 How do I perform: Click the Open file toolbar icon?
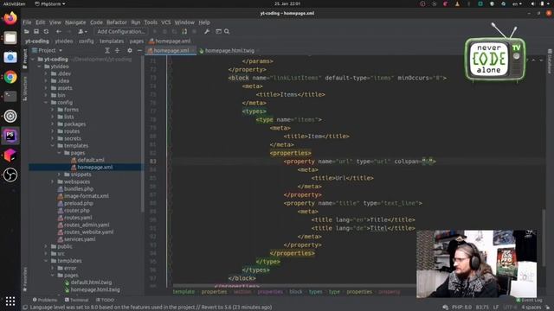[27, 31]
